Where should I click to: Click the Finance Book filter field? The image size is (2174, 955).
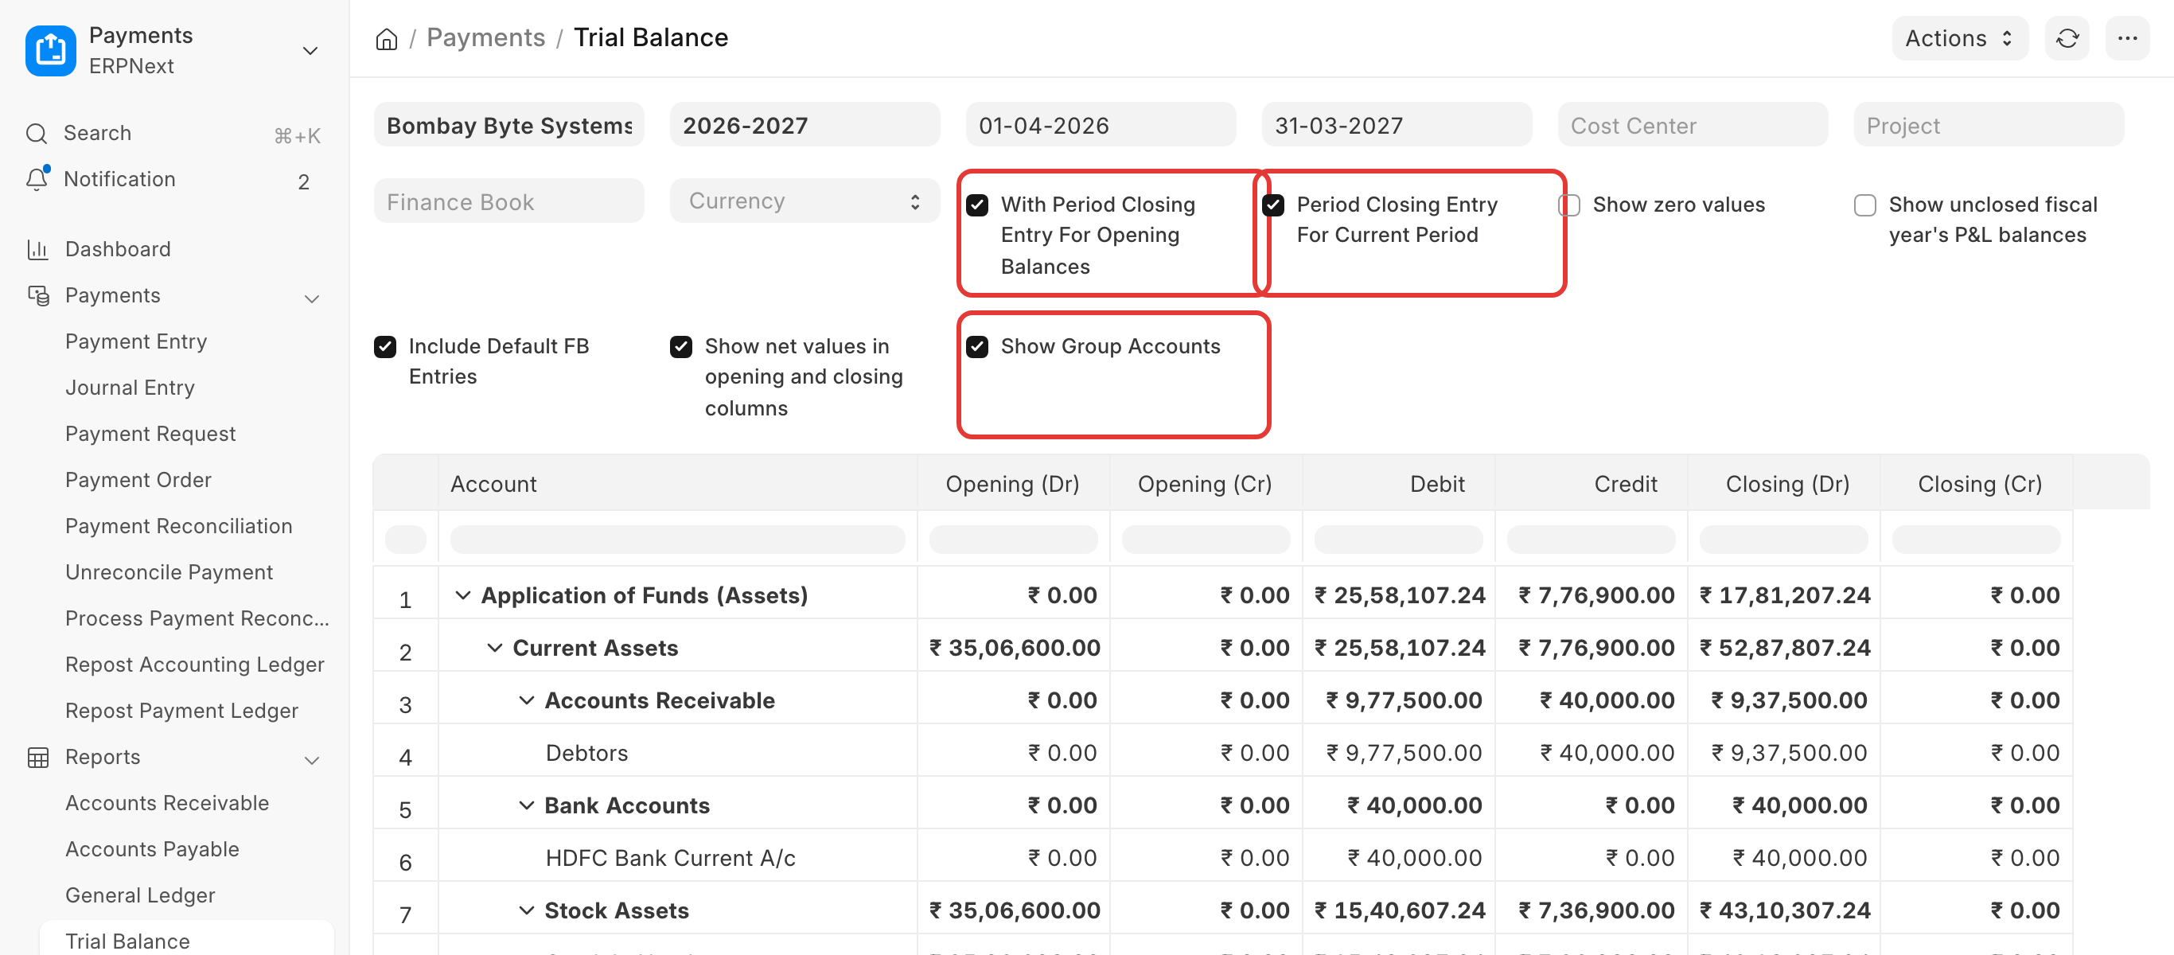(x=509, y=201)
